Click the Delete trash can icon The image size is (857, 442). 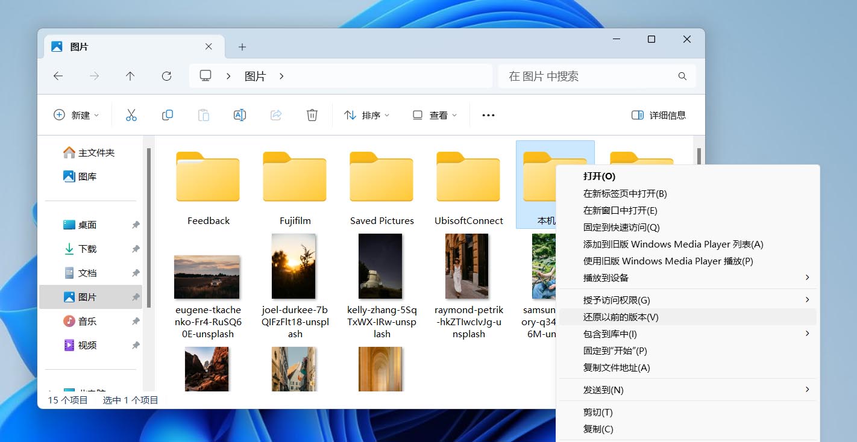click(312, 115)
